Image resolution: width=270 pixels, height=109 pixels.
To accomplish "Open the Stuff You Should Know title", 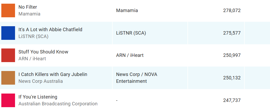I will pyautogui.click(x=43, y=52).
